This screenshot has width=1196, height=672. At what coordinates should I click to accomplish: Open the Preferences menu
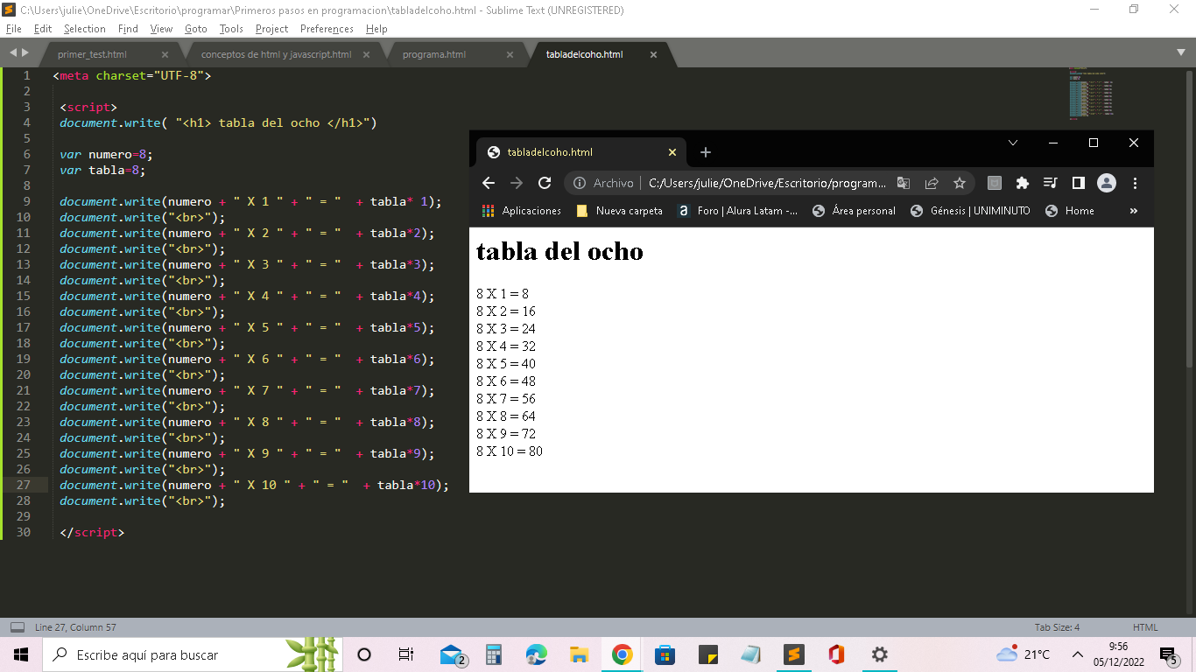point(327,29)
